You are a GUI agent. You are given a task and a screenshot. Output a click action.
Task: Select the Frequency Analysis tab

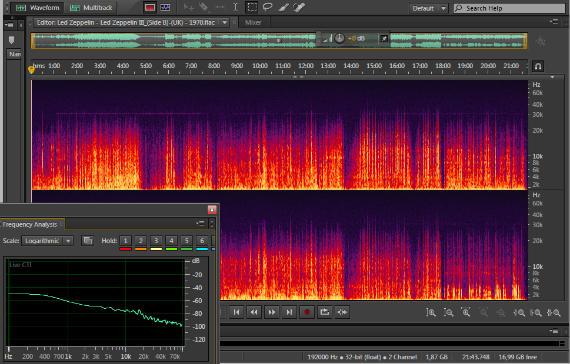[30, 224]
